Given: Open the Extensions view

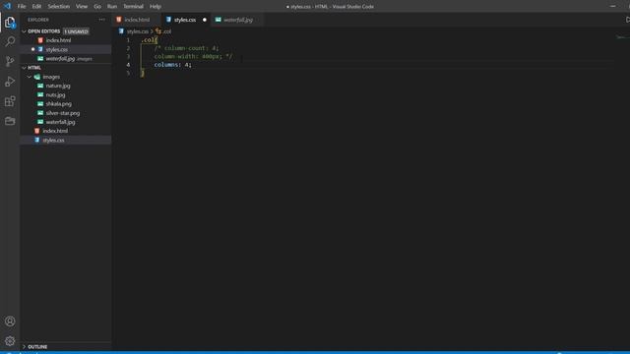Looking at the screenshot, I should pyautogui.click(x=10, y=101).
